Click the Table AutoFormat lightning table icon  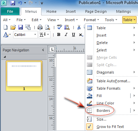90,81
